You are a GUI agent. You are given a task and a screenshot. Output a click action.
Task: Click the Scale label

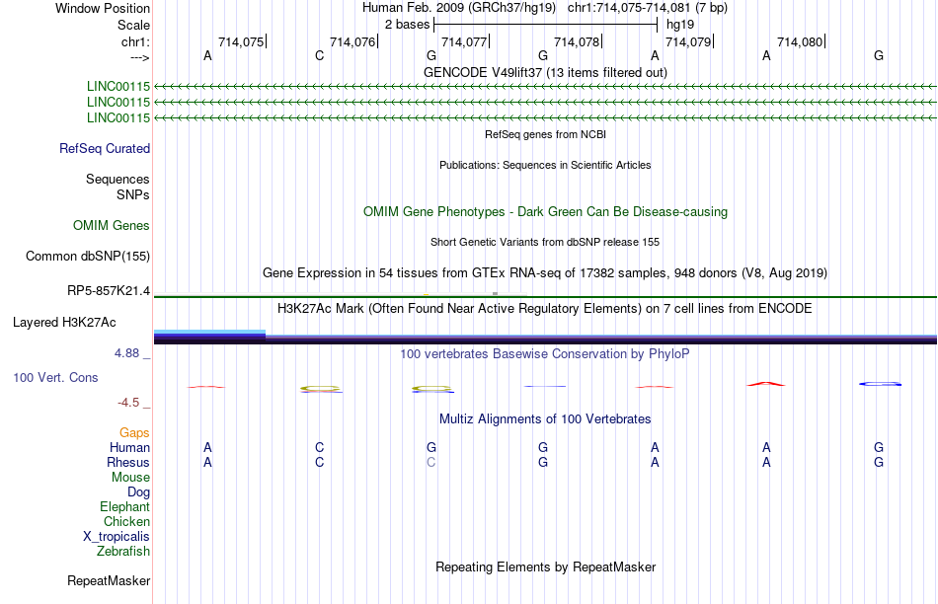(x=133, y=25)
